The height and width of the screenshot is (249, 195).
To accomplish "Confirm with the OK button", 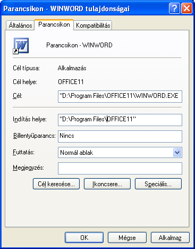I will click(x=84, y=238).
